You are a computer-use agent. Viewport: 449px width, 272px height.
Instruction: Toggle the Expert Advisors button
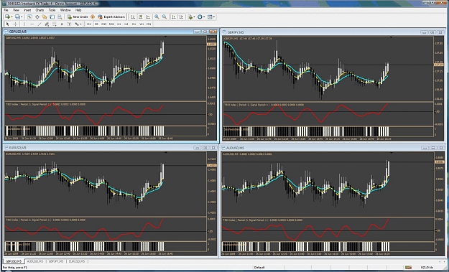point(111,17)
